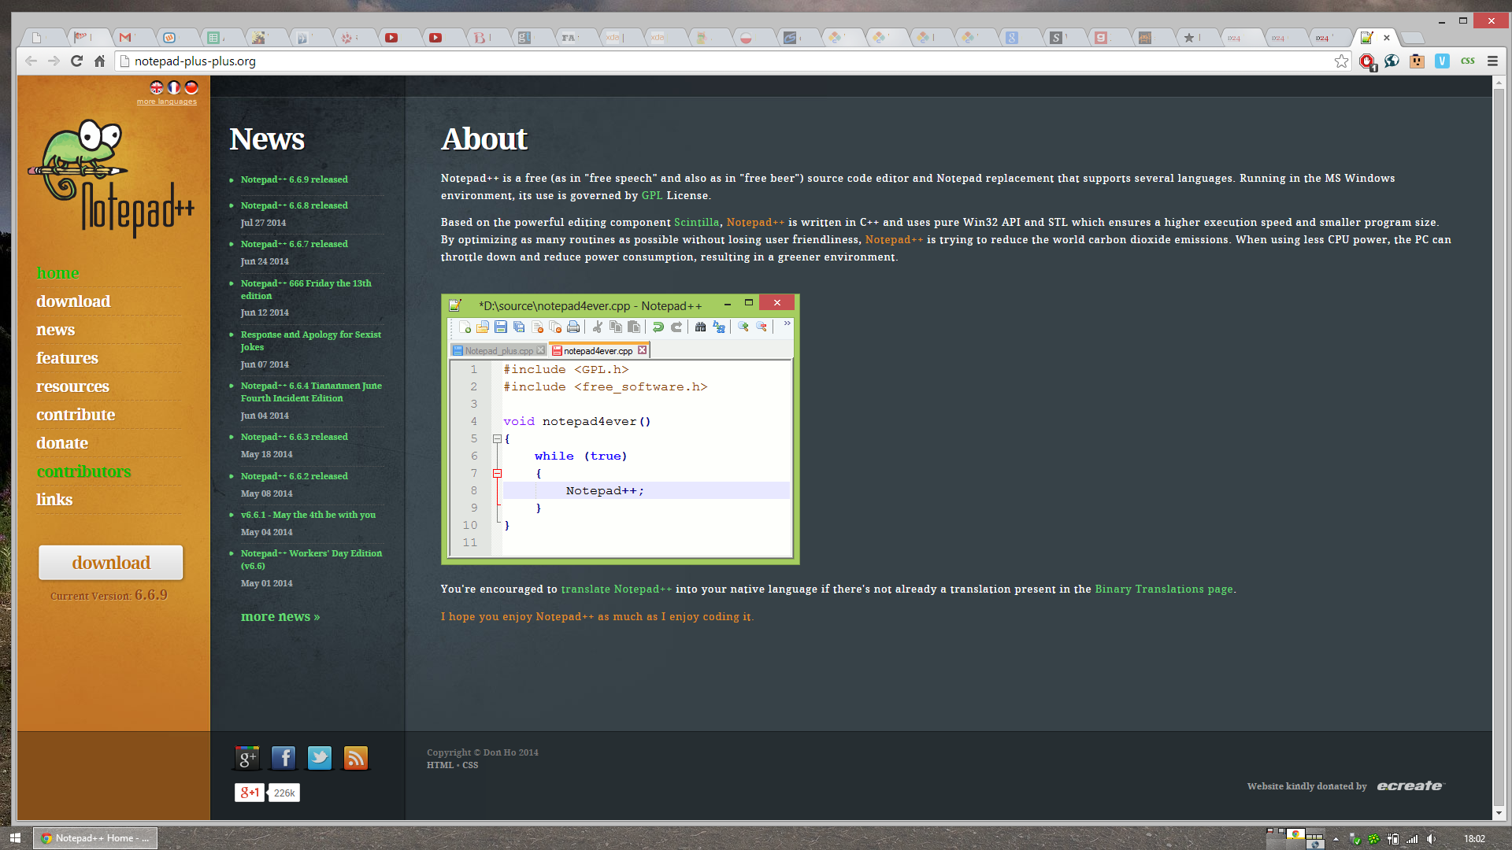Show hidden system tray icons arrow

(x=1336, y=839)
